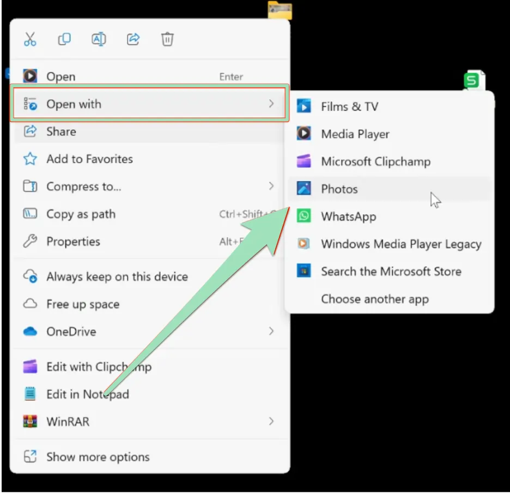Choose Copy as path
This screenshot has height=494, width=510.
tap(150, 214)
